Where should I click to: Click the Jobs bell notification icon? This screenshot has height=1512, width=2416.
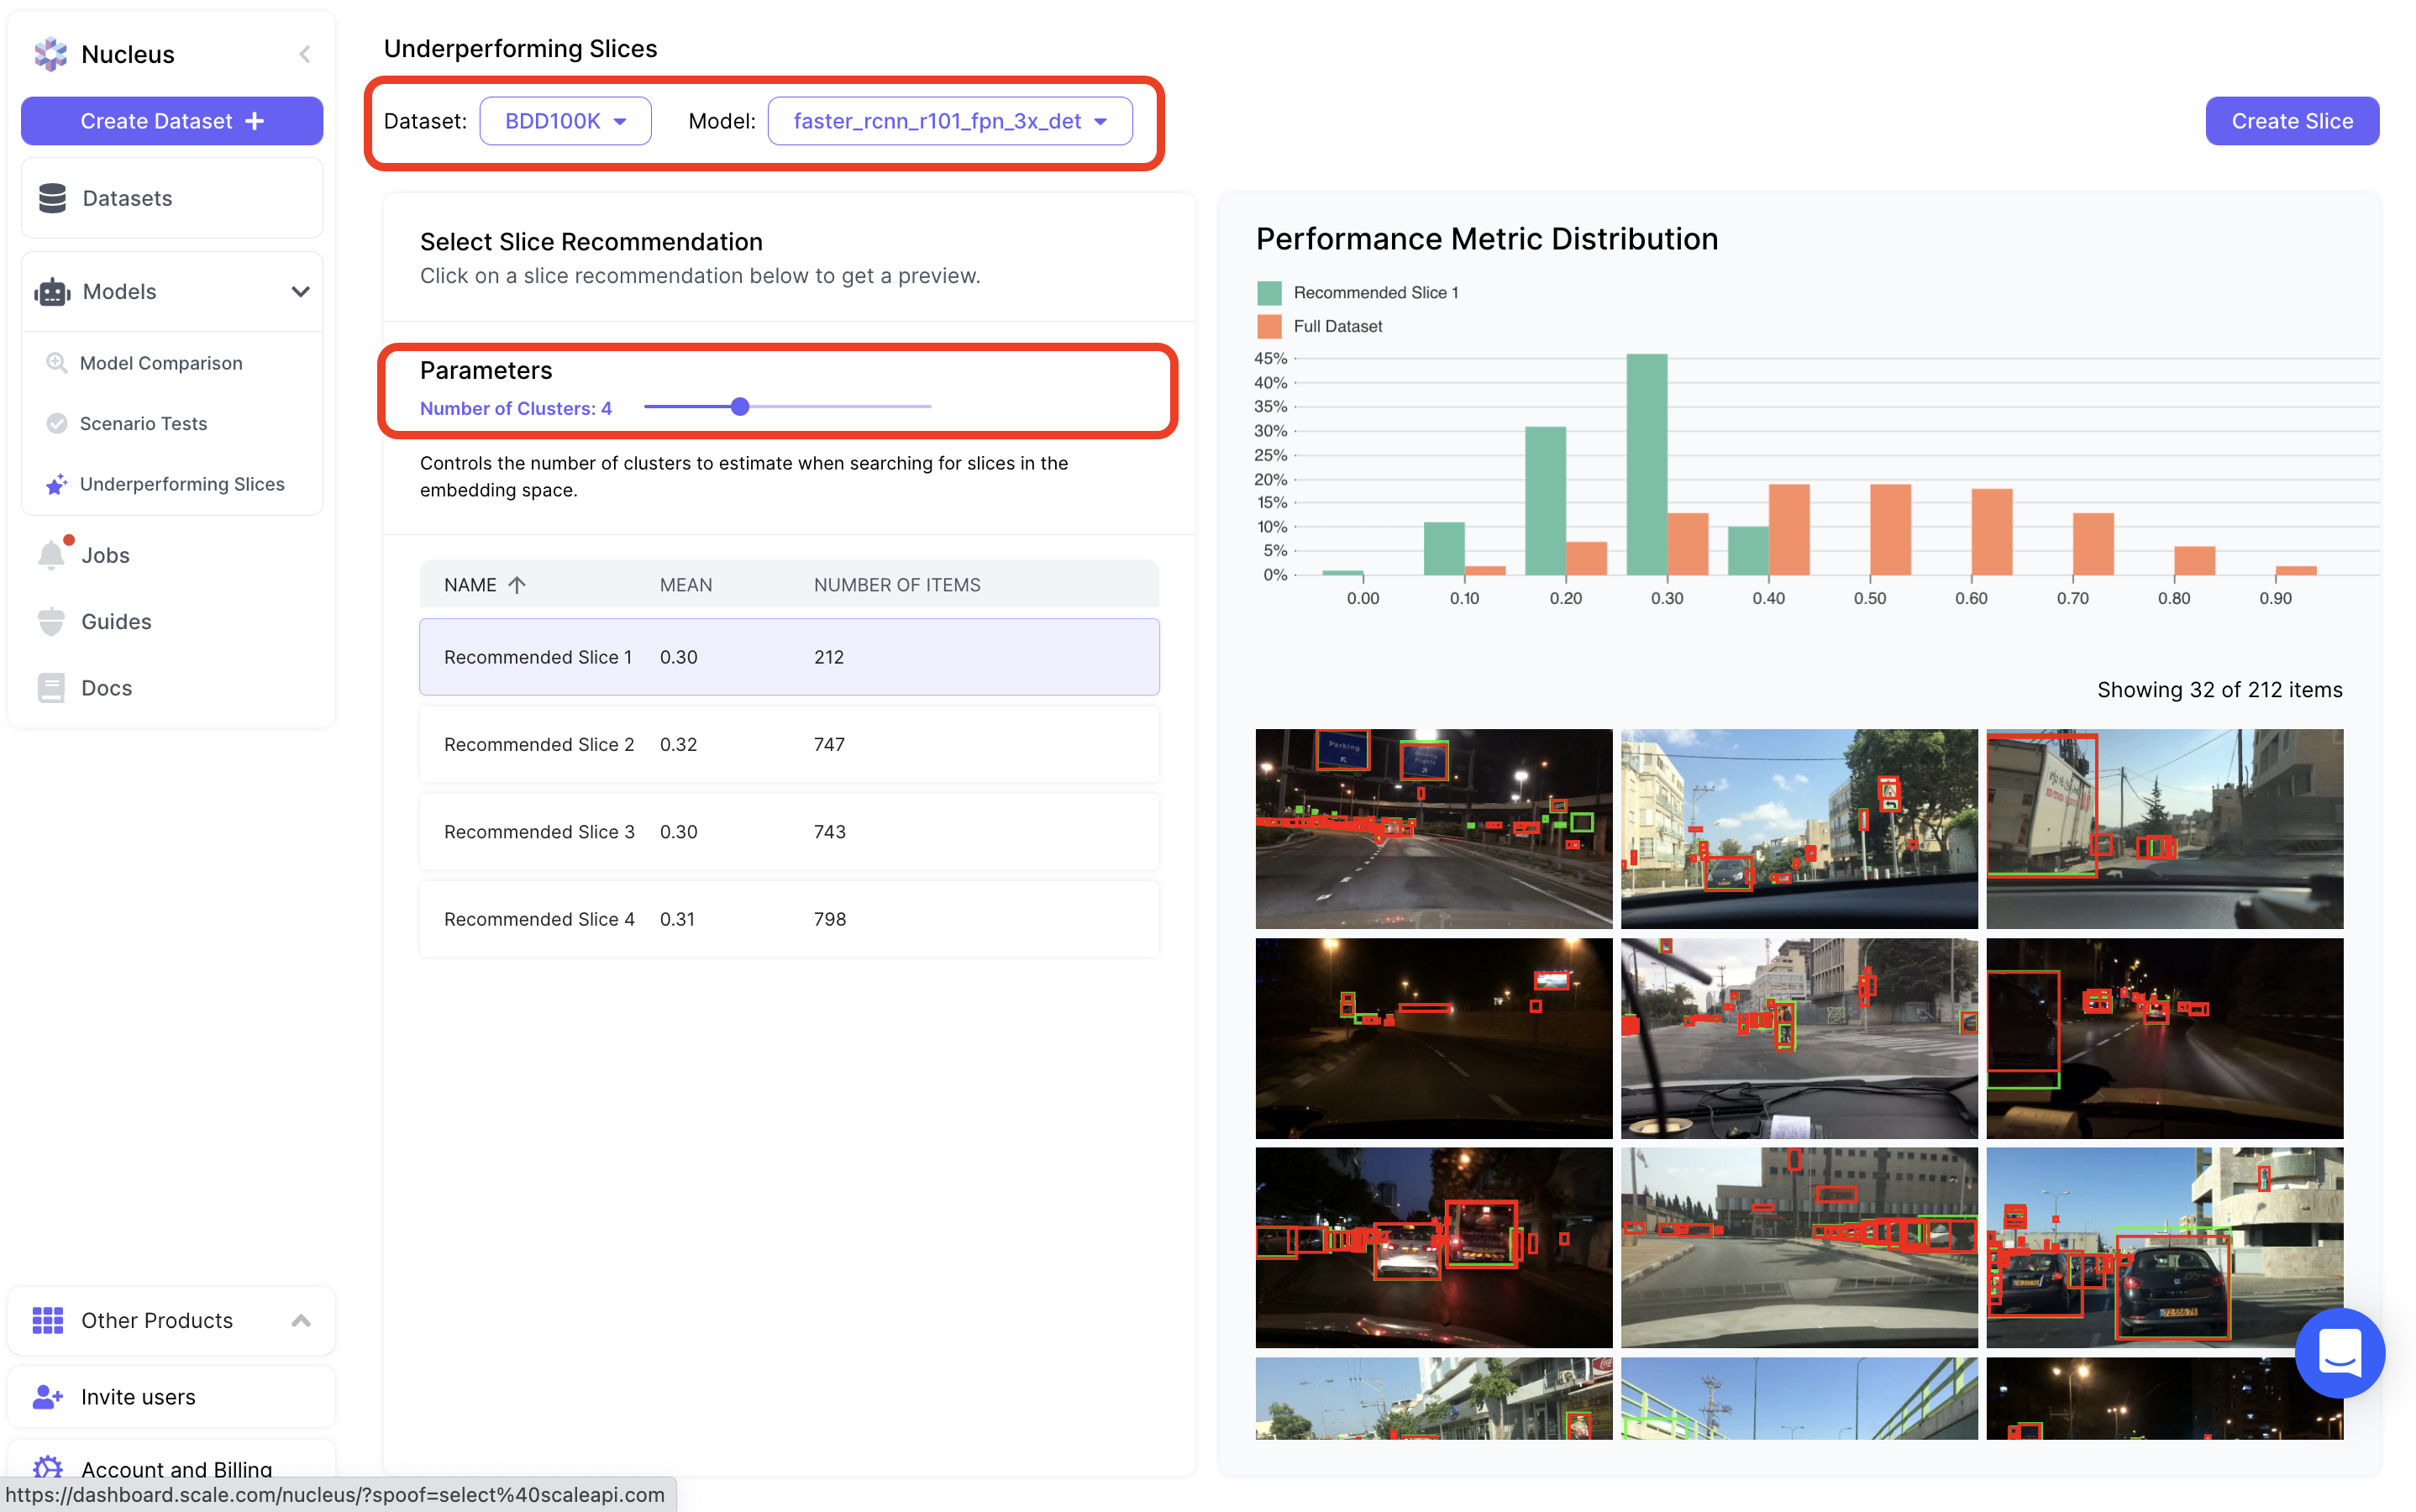coord(51,555)
